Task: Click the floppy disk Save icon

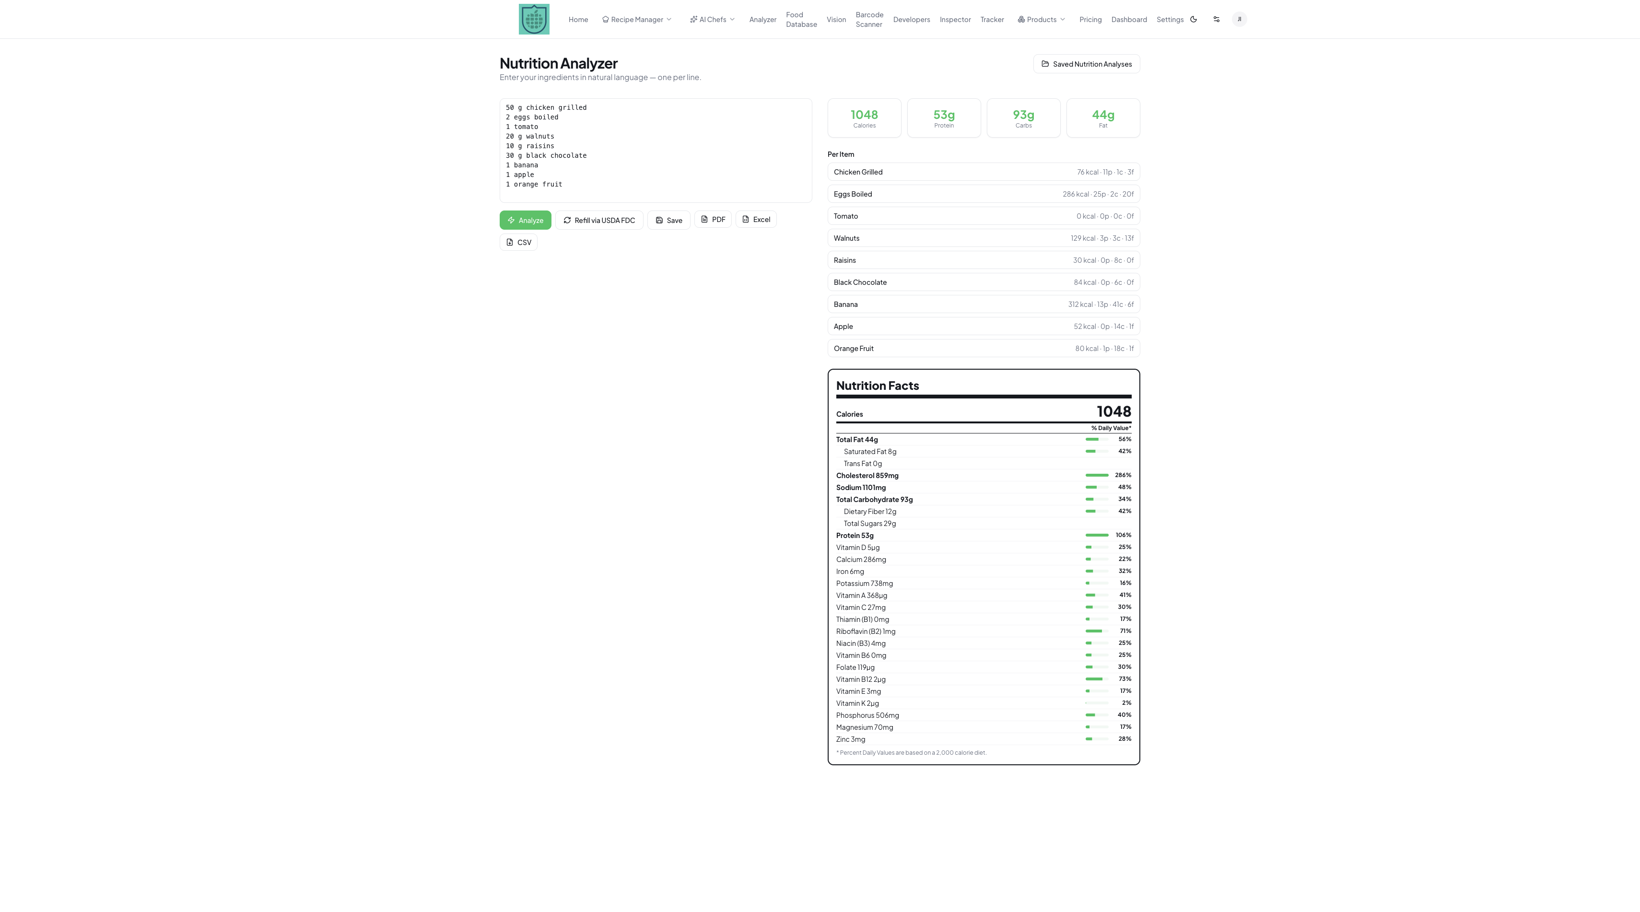Action: point(659,220)
